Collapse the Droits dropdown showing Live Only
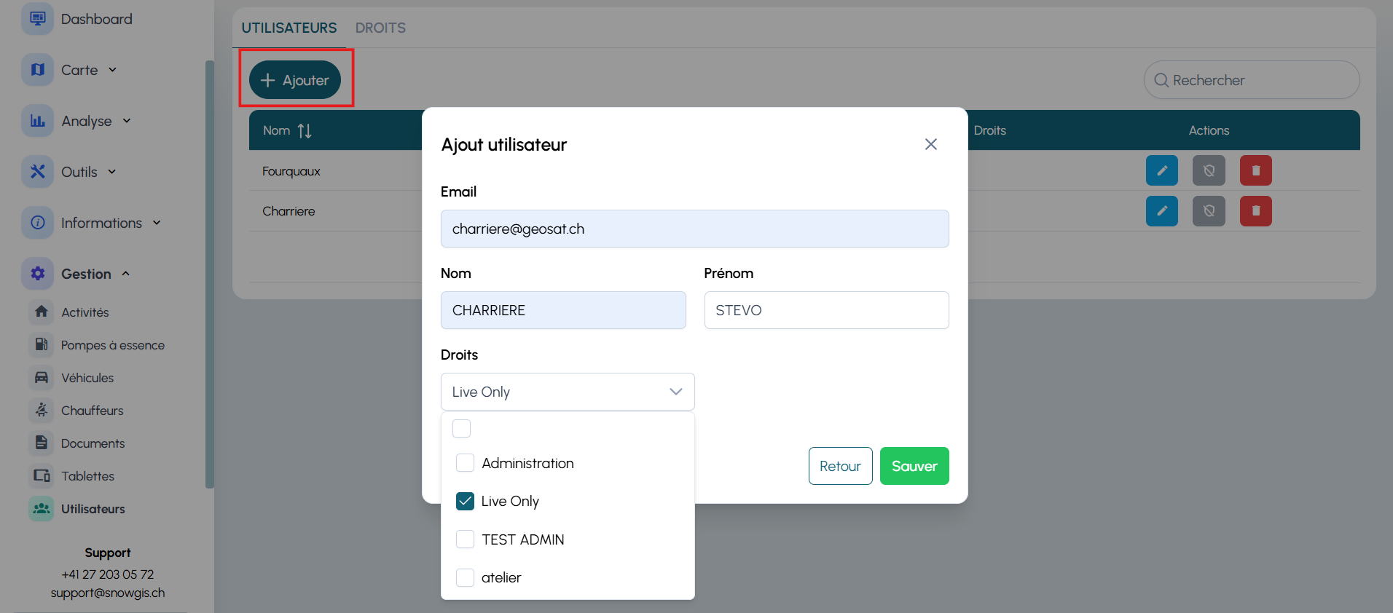 675,392
